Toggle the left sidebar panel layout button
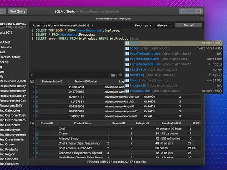Viewport: 227px width, 170px height. [183, 11]
